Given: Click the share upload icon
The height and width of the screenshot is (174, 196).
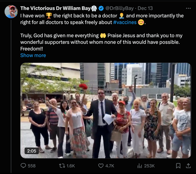Looking at the screenshot, I should click(x=188, y=166).
